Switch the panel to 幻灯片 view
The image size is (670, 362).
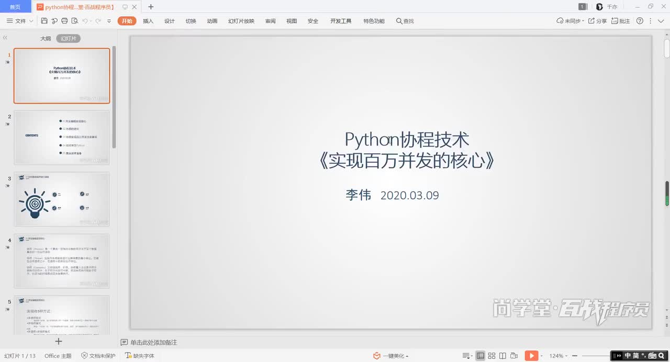pos(69,38)
